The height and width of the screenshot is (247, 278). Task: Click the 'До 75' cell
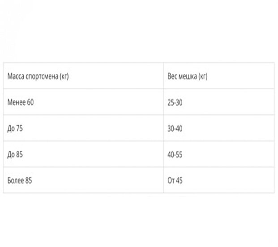point(83,128)
